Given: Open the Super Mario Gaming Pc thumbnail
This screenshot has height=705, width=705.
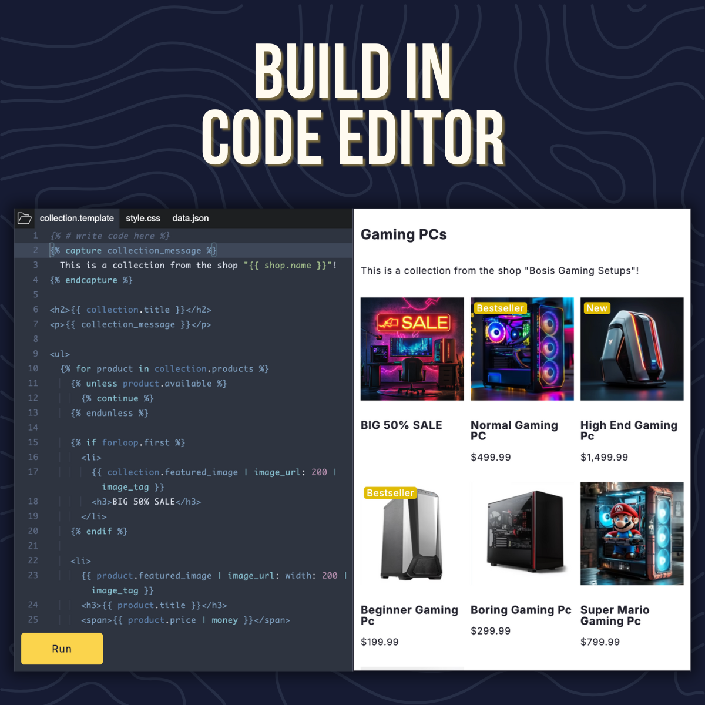Looking at the screenshot, I should (x=632, y=533).
